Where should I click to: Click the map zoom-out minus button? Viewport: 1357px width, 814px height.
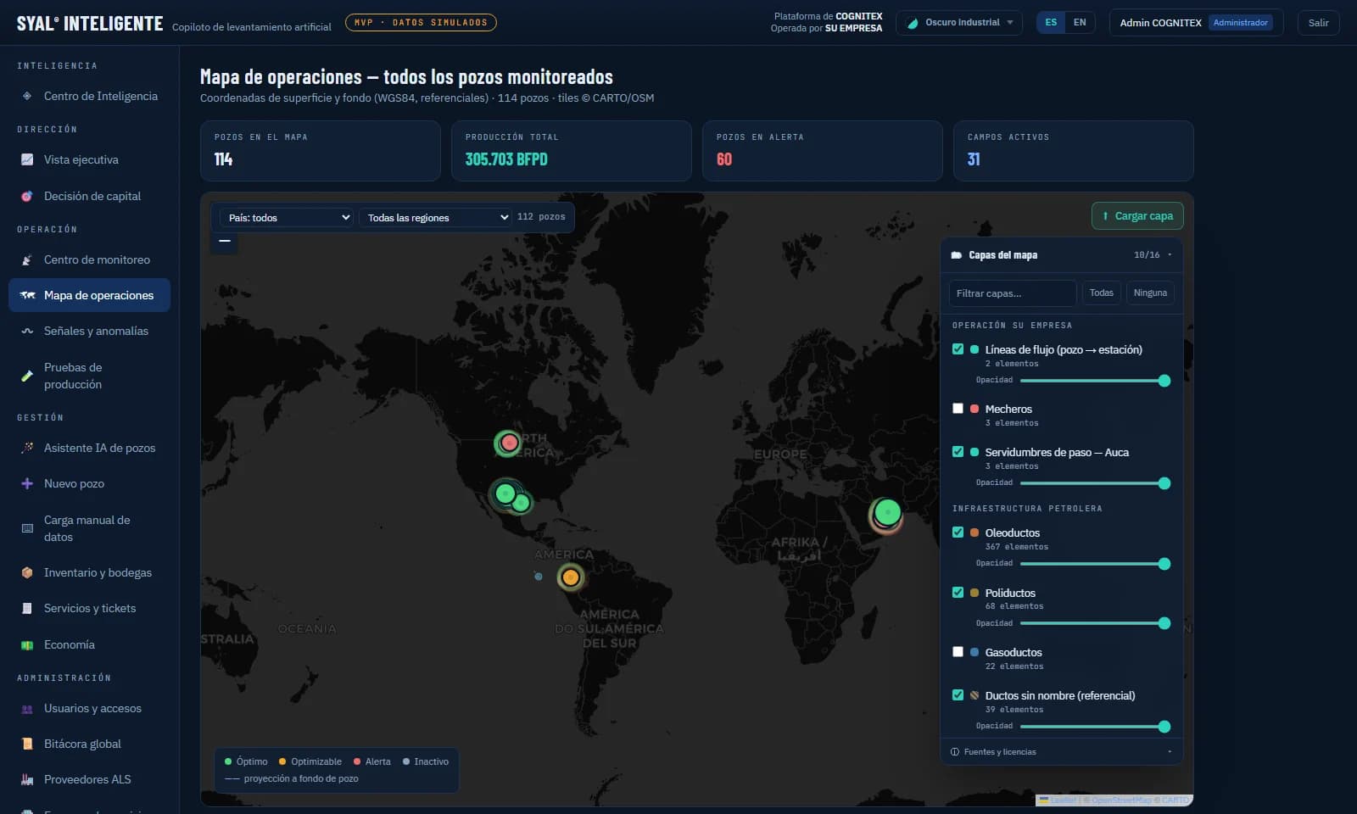(x=225, y=241)
